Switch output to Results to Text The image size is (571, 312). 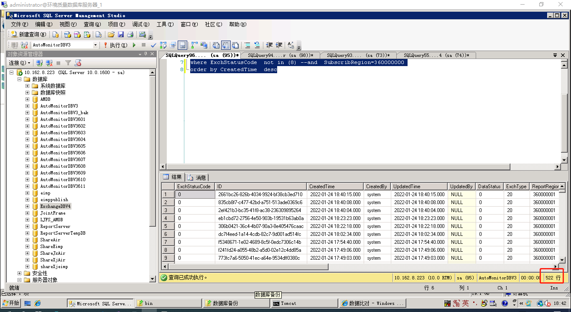pyautogui.click(x=216, y=45)
